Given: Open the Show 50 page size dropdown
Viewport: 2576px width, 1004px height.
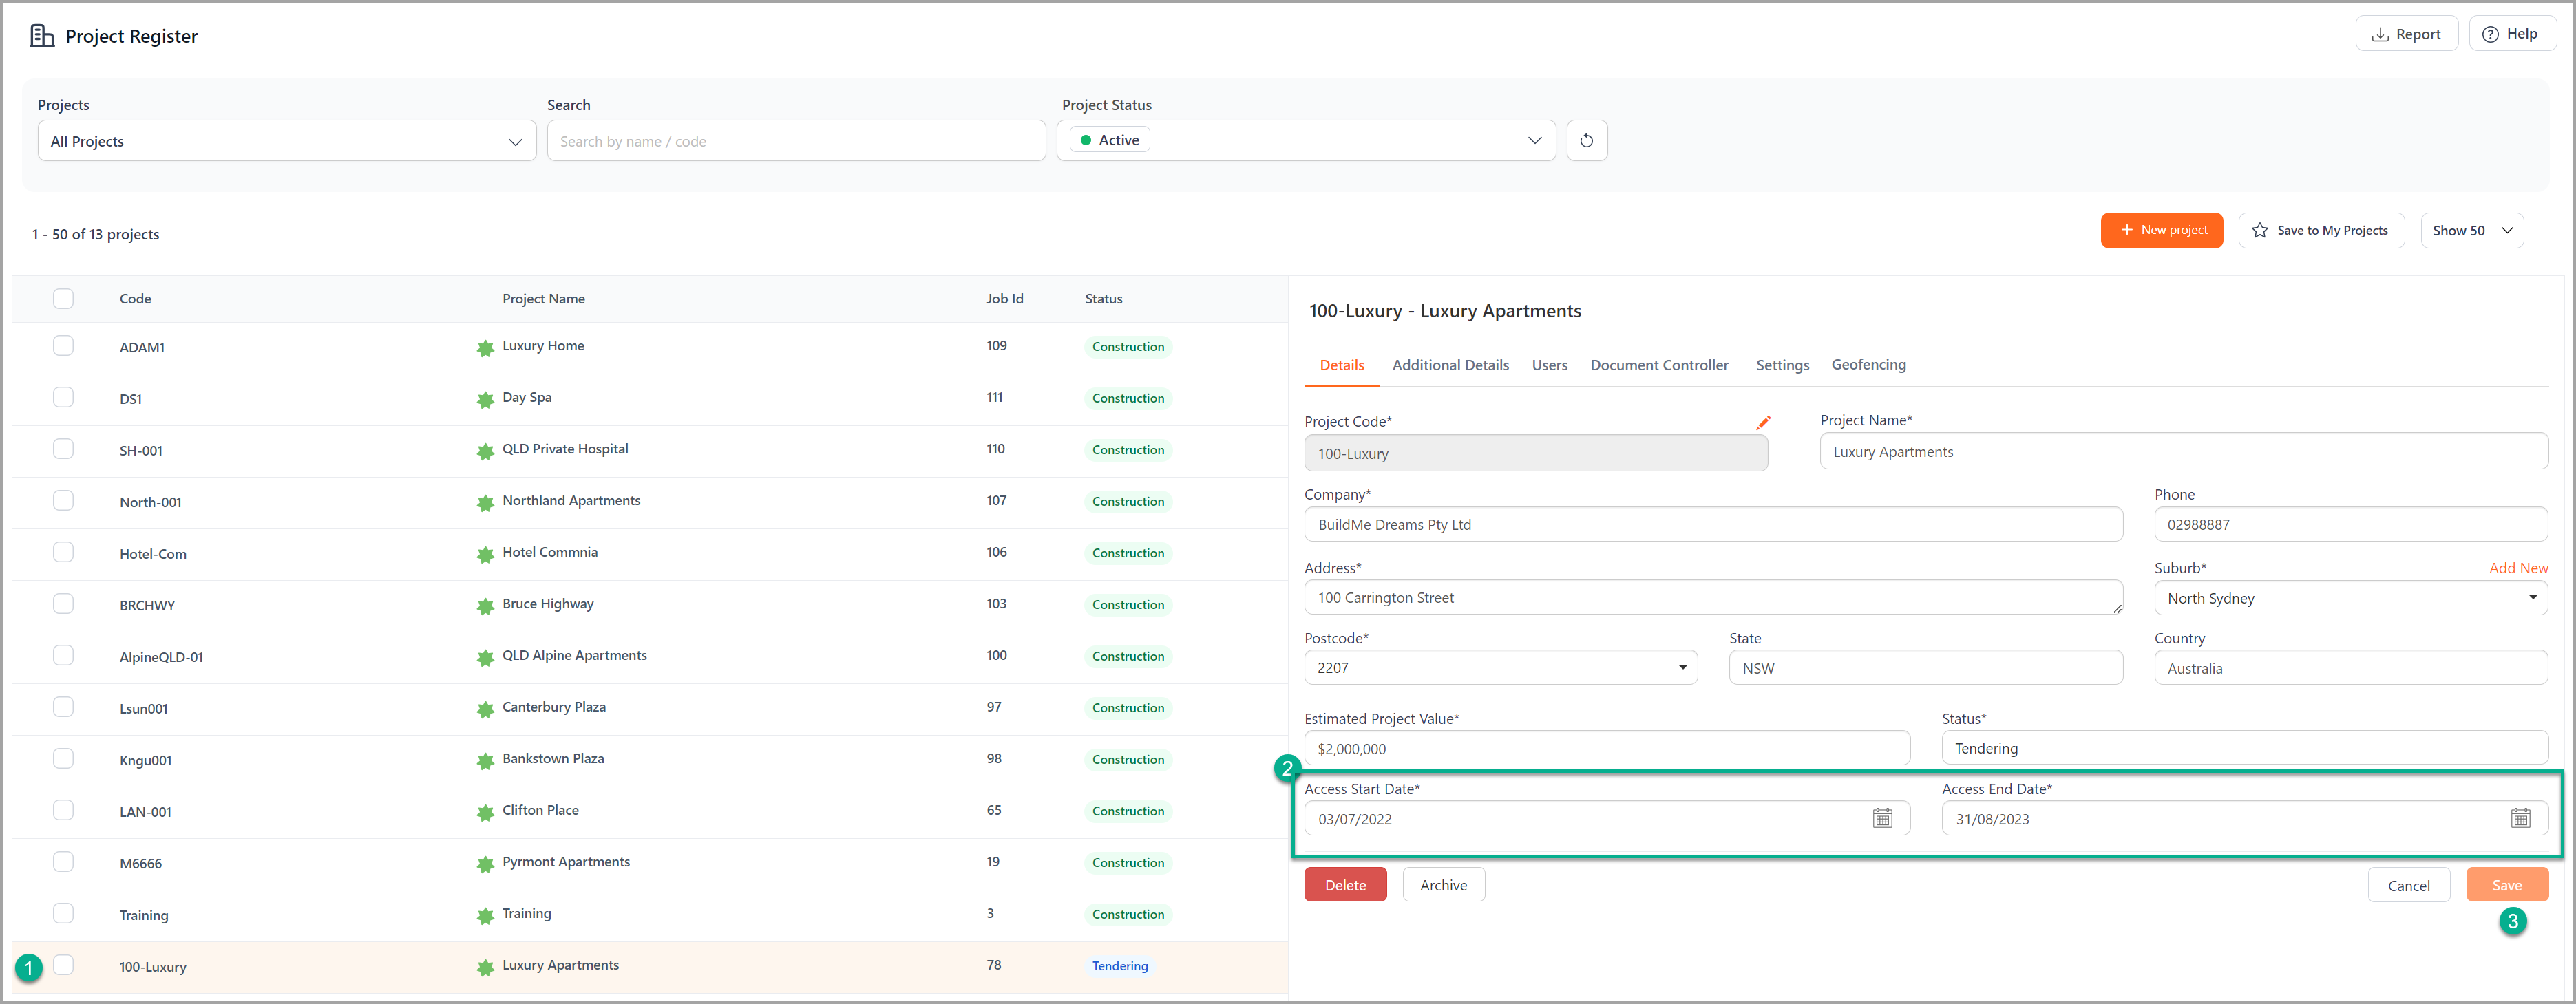Looking at the screenshot, I should 2471,230.
